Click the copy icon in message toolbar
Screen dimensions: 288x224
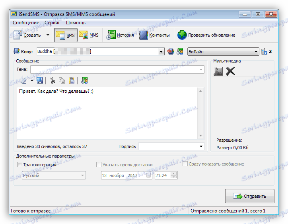point(62,80)
